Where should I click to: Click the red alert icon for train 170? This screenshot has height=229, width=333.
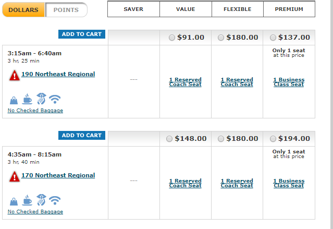click(15, 176)
